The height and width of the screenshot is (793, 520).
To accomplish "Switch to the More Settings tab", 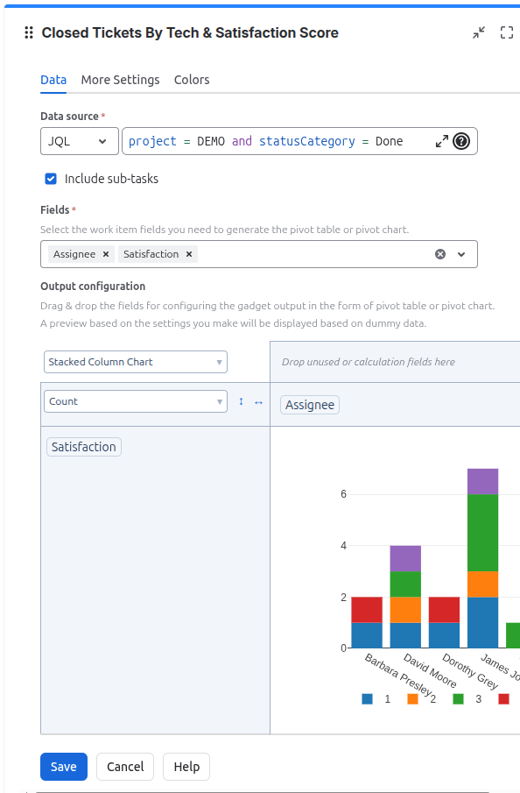I will (120, 80).
